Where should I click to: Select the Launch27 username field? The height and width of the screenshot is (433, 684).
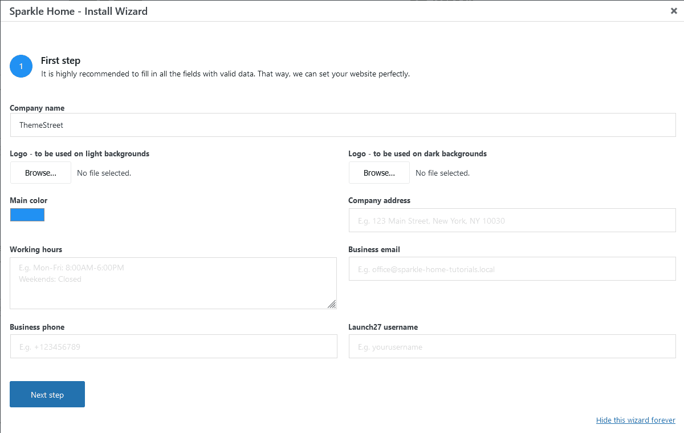pos(511,346)
